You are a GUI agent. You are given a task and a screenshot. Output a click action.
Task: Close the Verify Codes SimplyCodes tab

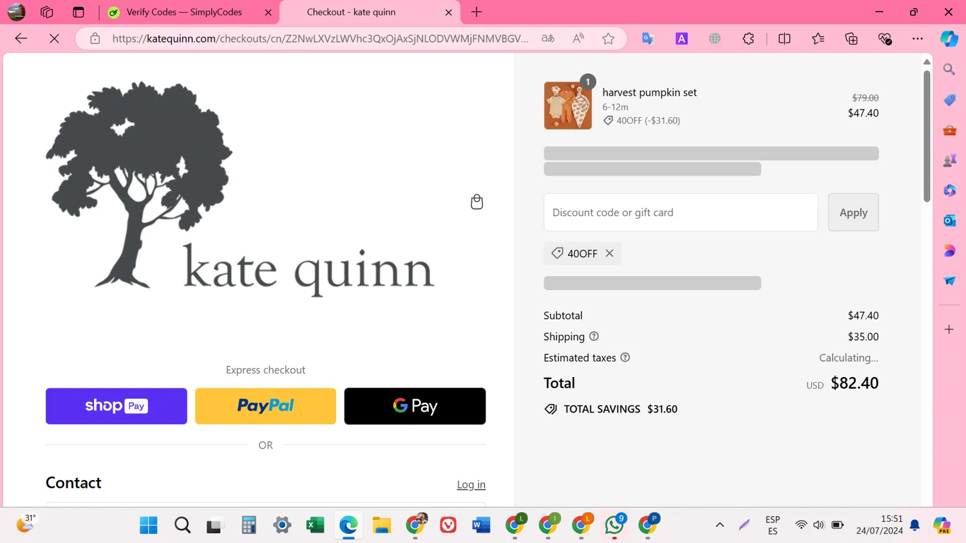click(268, 12)
